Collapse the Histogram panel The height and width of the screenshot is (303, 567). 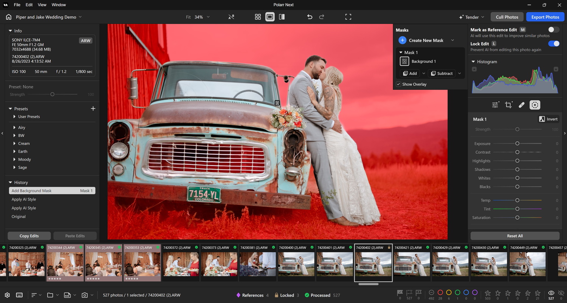click(x=473, y=62)
